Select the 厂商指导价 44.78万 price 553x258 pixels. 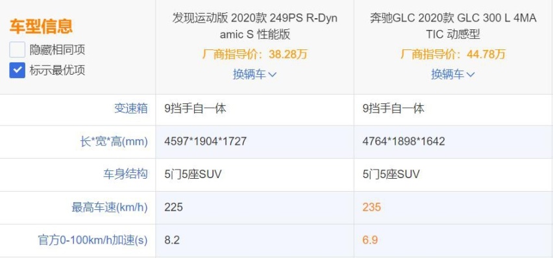[x=453, y=55]
